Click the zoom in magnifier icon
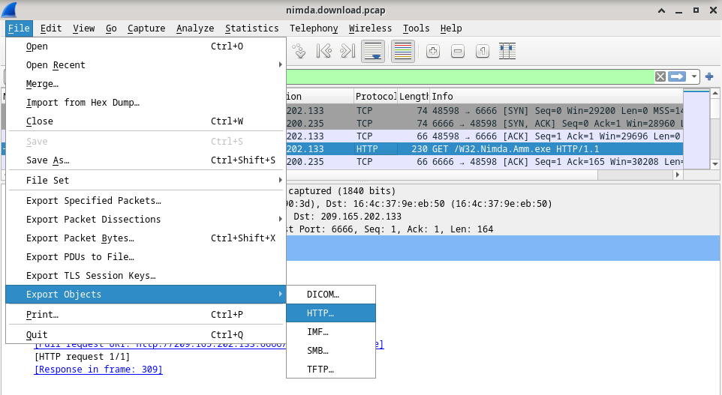The height and width of the screenshot is (395, 722). [433, 51]
